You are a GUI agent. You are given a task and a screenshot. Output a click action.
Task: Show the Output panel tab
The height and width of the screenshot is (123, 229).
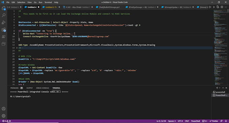click(x=29, y=88)
